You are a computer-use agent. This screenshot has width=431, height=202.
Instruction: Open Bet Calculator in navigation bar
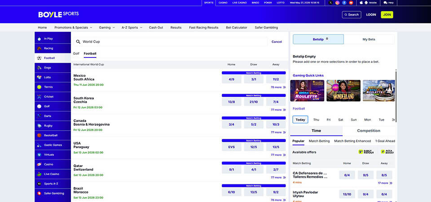click(x=237, y=27)
